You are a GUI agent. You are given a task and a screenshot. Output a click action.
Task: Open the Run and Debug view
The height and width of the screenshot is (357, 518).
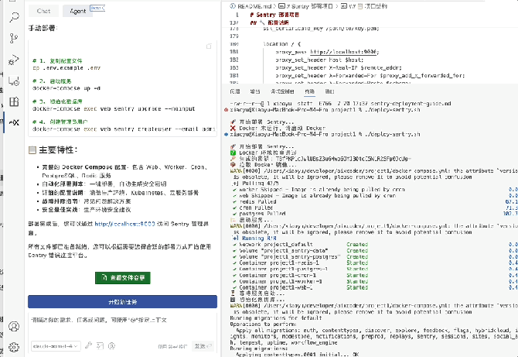[14, 60]
